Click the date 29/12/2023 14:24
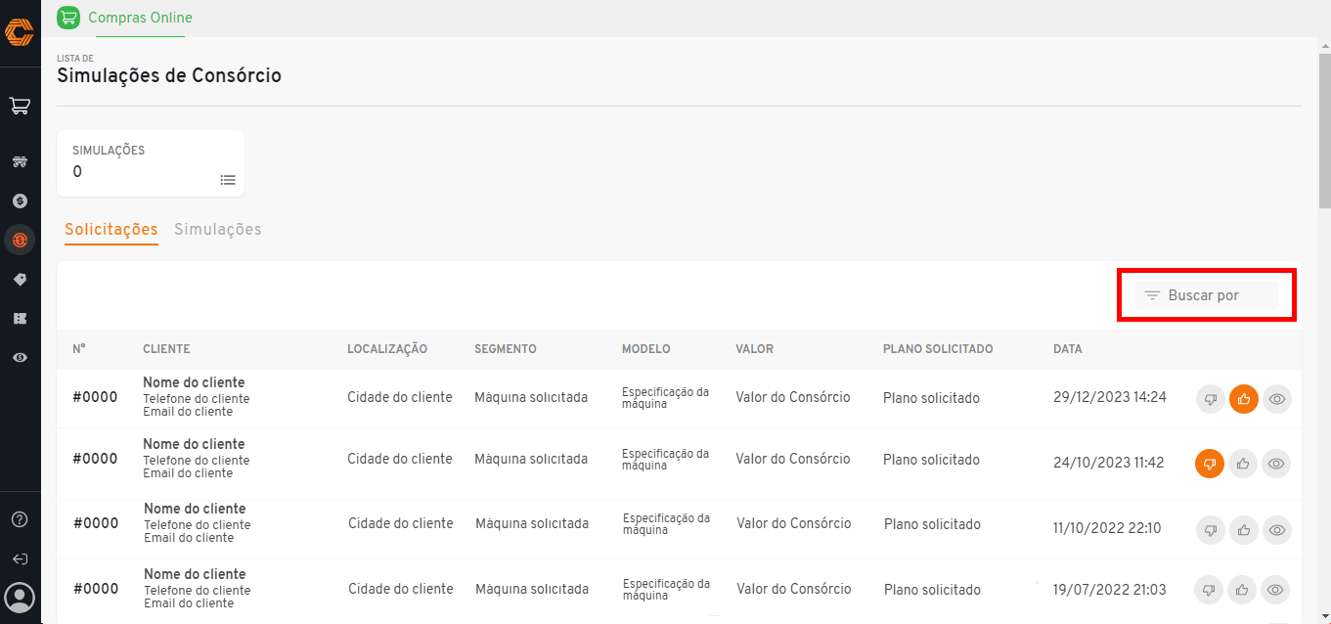The height and width of the screenshot is (624, 1331). pos(1110,397)
